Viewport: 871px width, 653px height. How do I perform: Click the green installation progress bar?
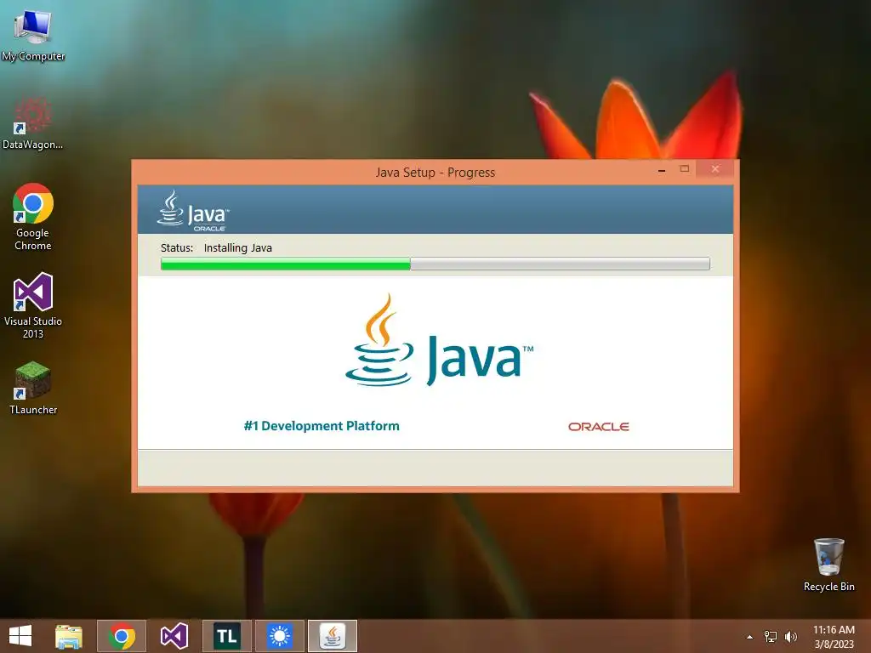(x=435, y=264)
